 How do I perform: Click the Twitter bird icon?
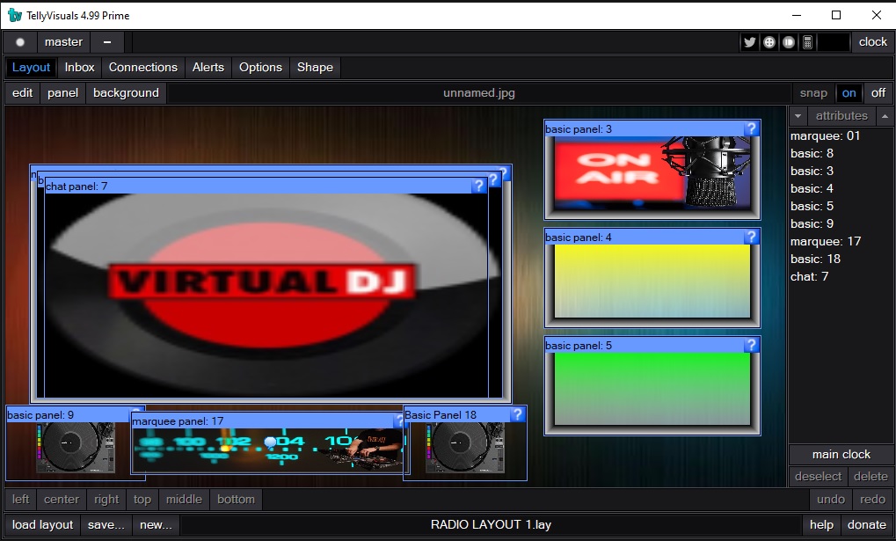750,42
